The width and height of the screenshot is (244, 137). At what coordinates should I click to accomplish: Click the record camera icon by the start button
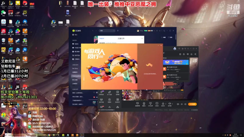[178, 104]
